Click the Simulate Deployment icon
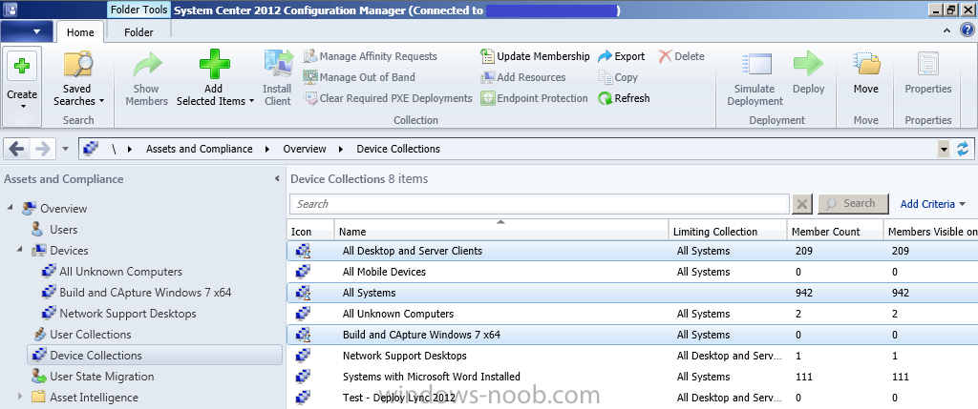 tap(755, 65)
